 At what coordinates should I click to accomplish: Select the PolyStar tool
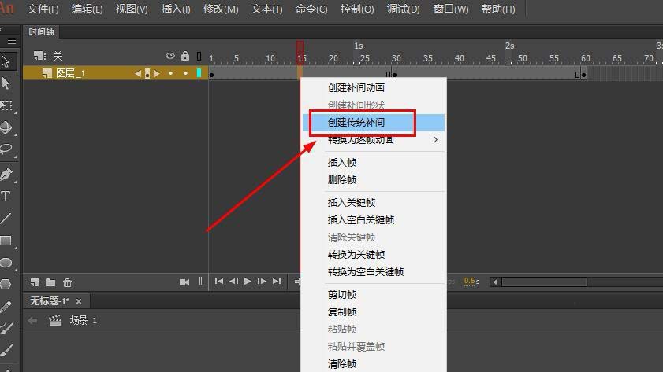pos(6,284)
